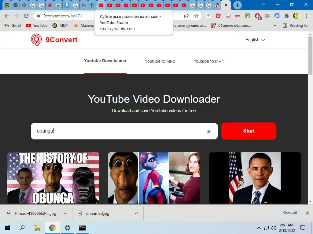Select the Youtube Downloader tab
The image size is (313, 234).
coord(105,61)
